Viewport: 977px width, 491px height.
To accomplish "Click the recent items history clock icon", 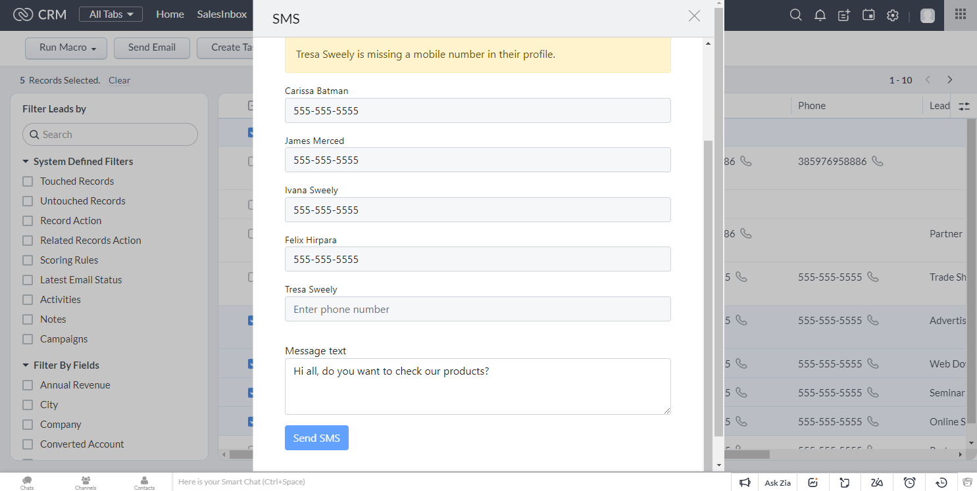I will 941,482.
